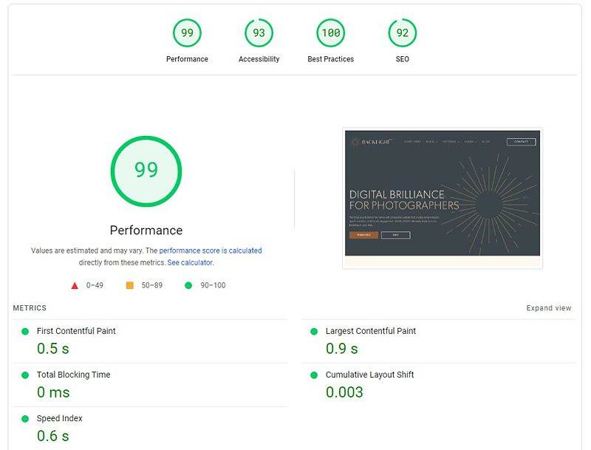Click the green circle 90–100 legend icon

point(188,285)
